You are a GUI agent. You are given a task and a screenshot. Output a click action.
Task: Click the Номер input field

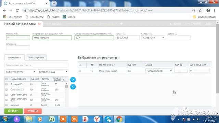pos(18,38)
